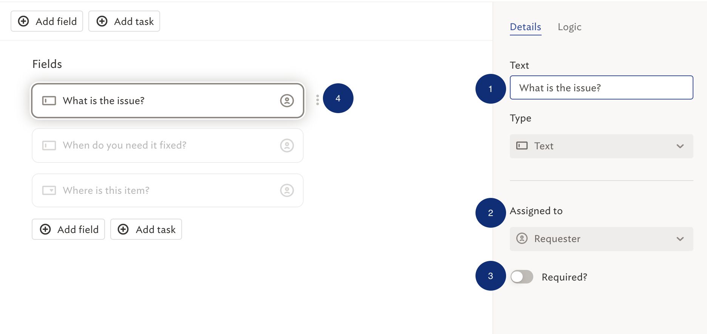707x334 pixels.
Task: Open the Assigned to dropdown showing Requester
Action: [601, 239]
